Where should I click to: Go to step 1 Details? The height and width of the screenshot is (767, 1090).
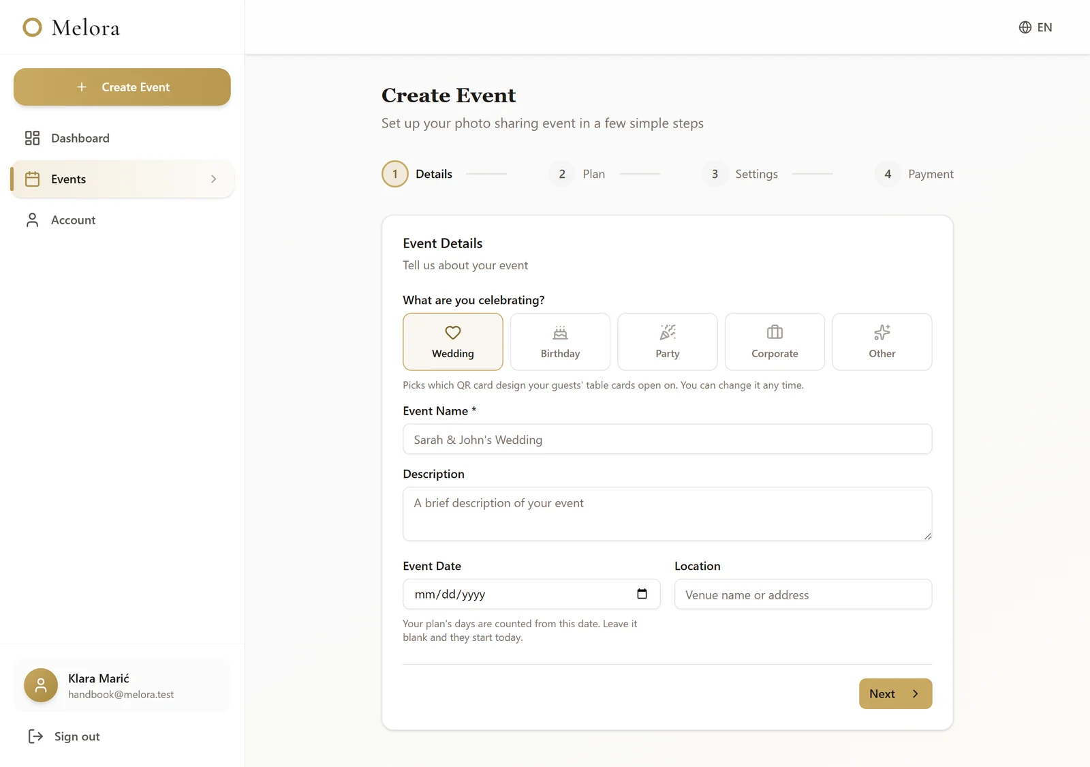417,174
